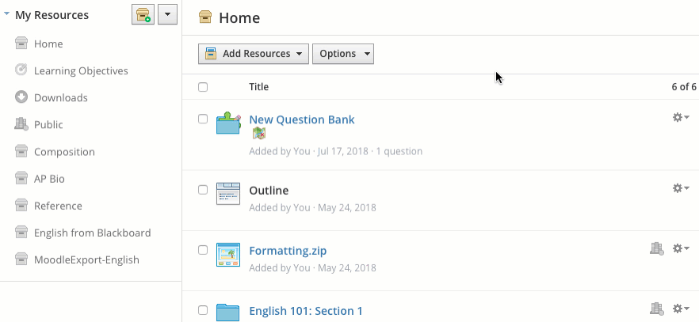Click the English 101: Section 1 folder icon
This screenshot has height=322, width=699.
click(x=228, y=312)
